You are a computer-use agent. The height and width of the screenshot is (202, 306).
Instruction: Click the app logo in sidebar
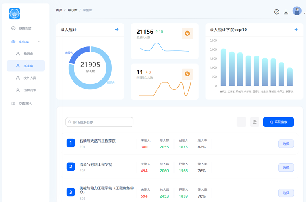coord(14,13)
